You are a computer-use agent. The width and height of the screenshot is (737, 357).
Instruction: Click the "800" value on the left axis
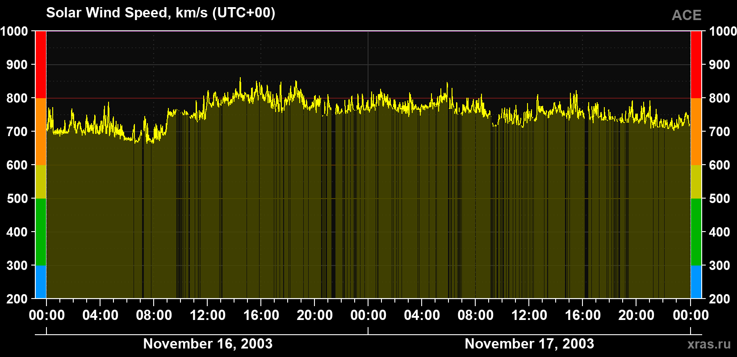tap(17, 98)
